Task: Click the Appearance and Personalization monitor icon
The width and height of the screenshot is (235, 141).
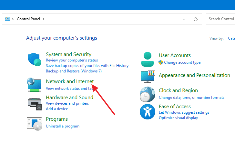Action: pos(148,77)
